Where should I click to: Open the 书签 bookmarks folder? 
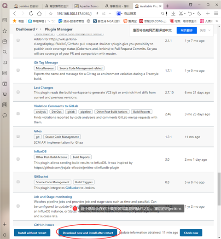18,21
